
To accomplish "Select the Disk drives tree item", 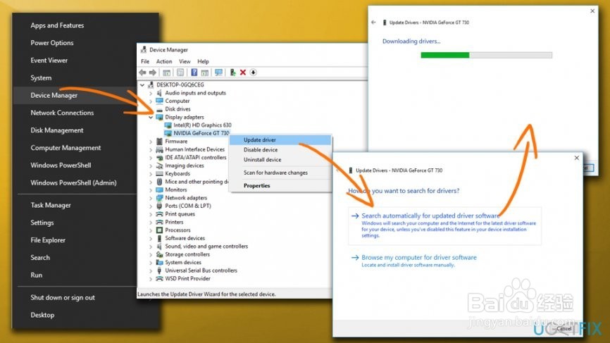I will 178,109.
